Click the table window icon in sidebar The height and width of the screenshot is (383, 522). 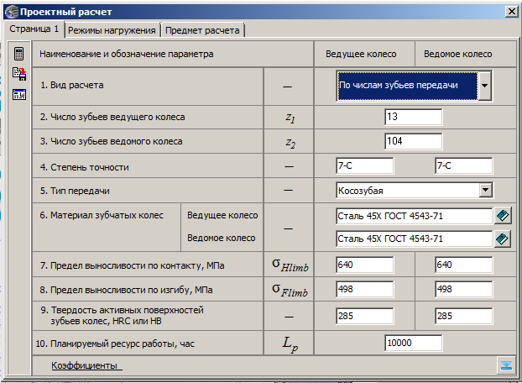tap(18, 94)
